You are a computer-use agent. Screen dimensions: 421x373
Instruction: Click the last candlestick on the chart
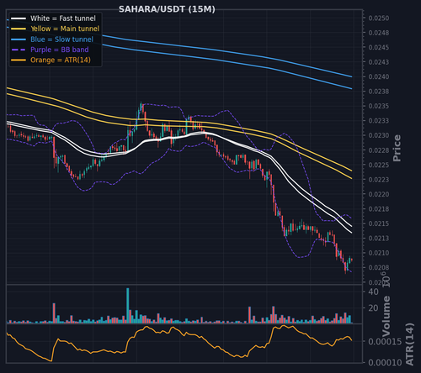(352, 260)
